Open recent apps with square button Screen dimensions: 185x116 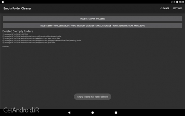click(116, 112)
